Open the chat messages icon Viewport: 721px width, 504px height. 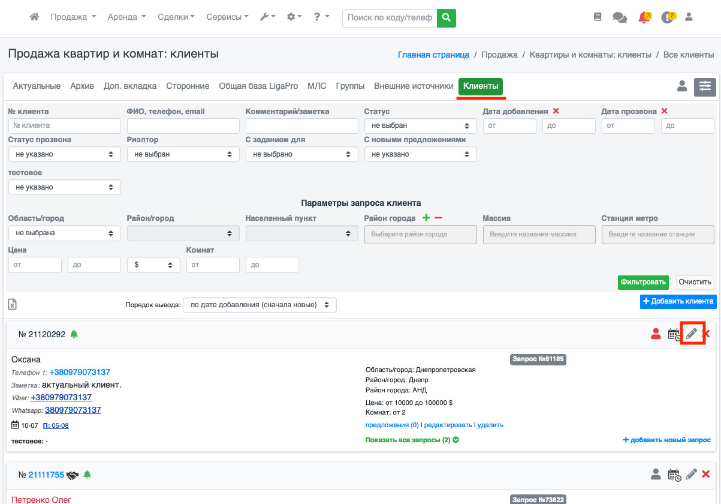(620, 18)
